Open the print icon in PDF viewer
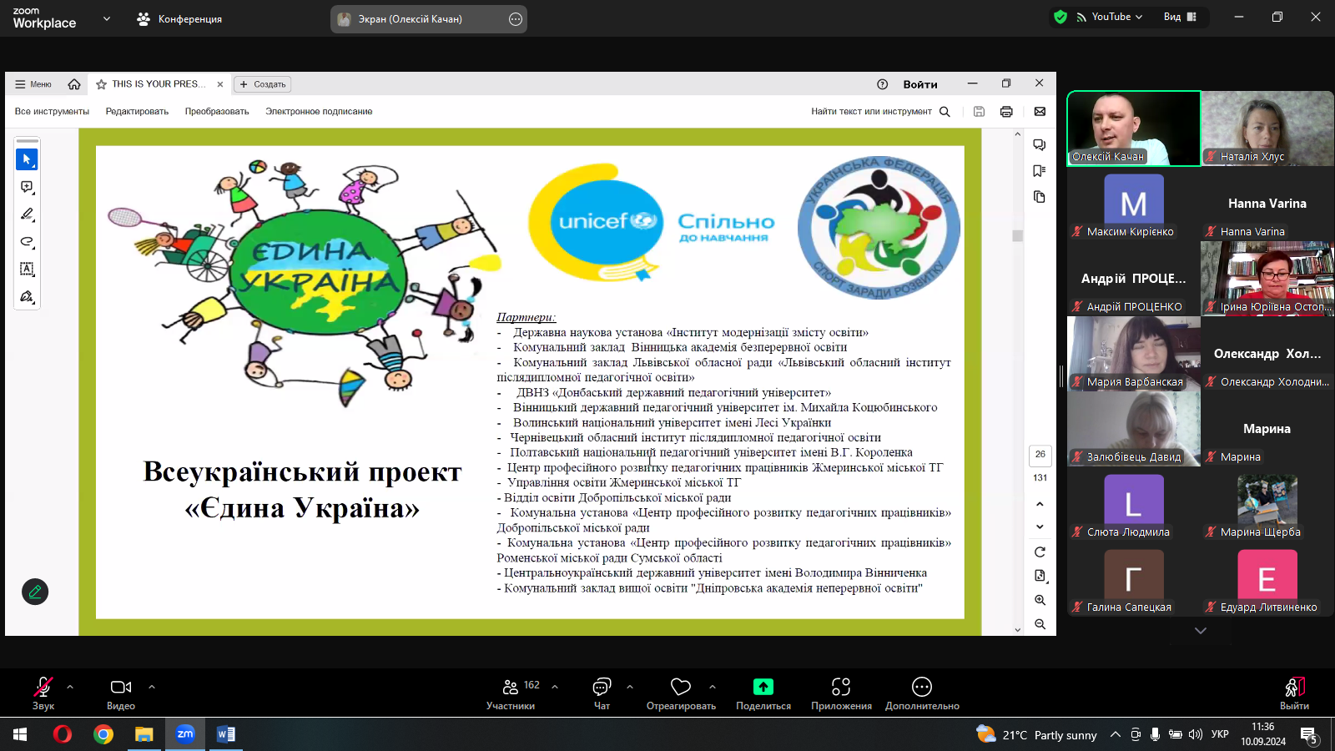 coord(1006,112)
